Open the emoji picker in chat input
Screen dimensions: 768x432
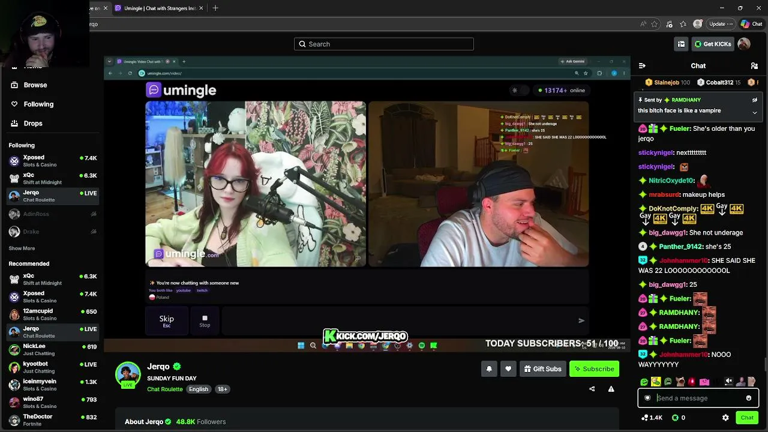(x=749, y=398)
